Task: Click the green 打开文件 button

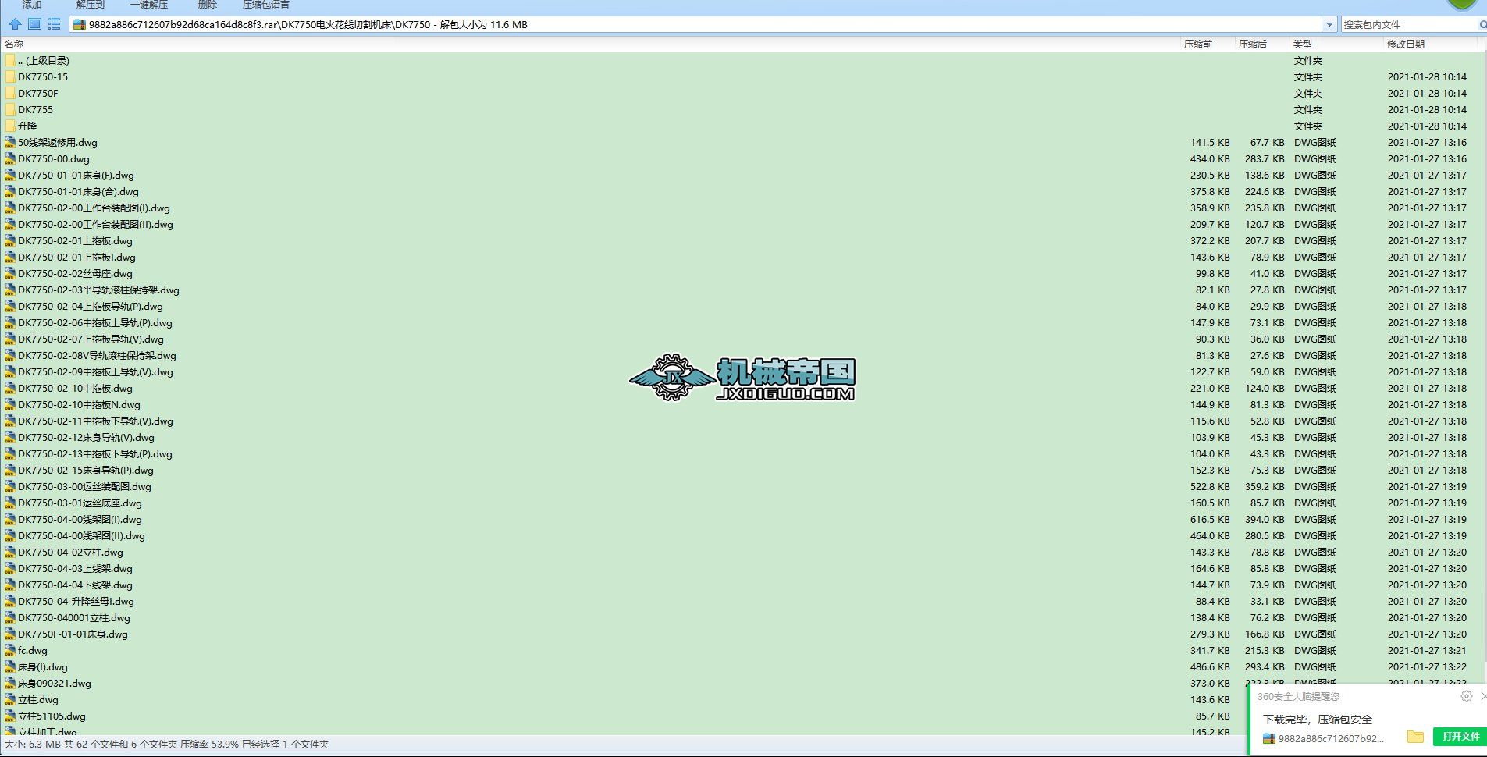Action: point(1459,736)
